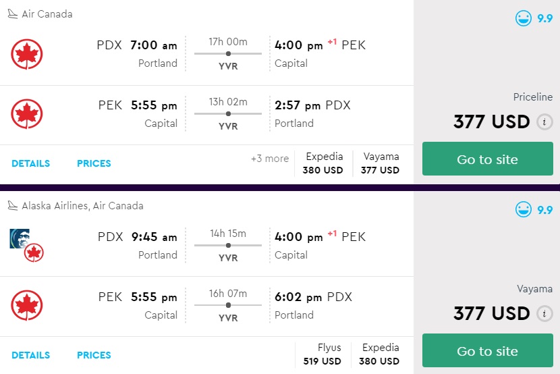Viewport: 560px width, 374px height.
Task: Open DETAILS for the first Air Canada itinerary
Action: pos(30,163)
